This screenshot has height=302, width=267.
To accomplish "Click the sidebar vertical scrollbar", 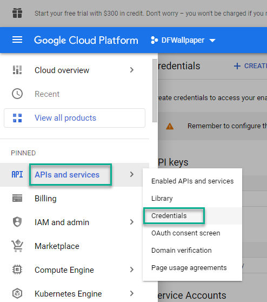I will [155, 90].
